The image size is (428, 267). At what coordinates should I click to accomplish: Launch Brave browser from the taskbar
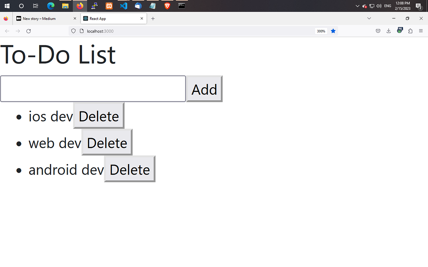pyautogui.click(x=167, y=6)
